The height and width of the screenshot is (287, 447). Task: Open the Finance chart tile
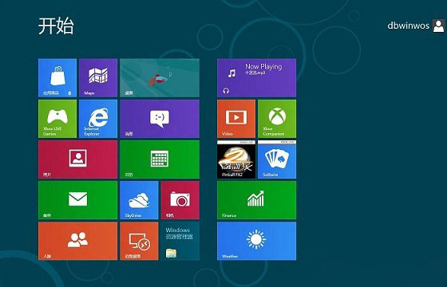coord(256,200)
